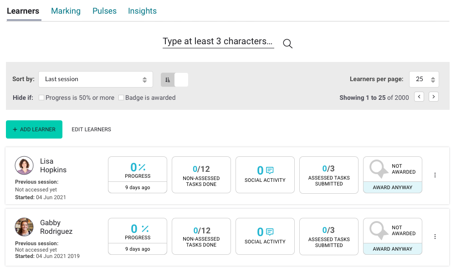Click Gabby Rodriguez's social activity chat icon

coord(270,232)
